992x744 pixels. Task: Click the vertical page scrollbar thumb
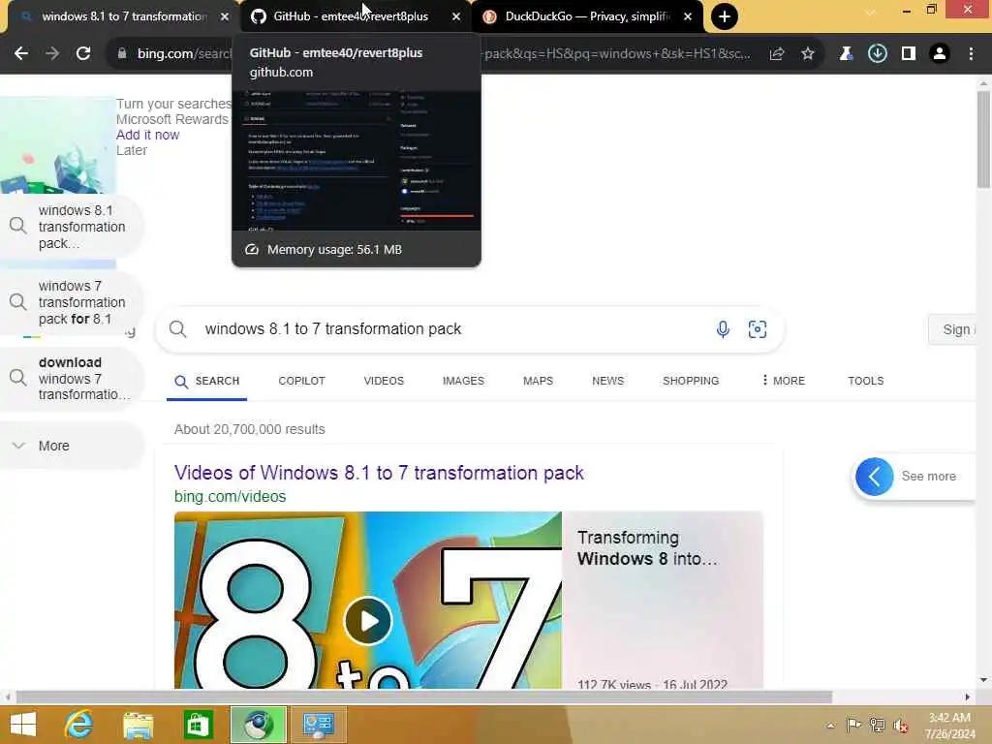[983, 139]
